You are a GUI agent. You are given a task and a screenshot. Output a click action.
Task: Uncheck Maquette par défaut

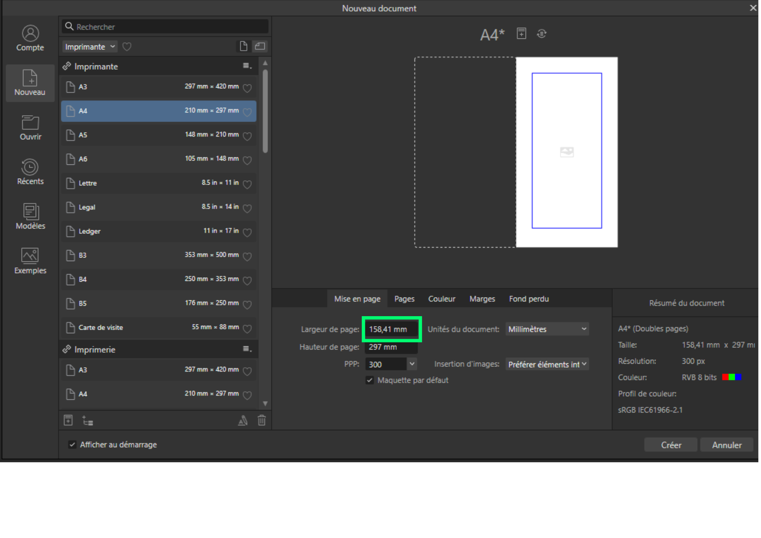[x=370, y=380]
